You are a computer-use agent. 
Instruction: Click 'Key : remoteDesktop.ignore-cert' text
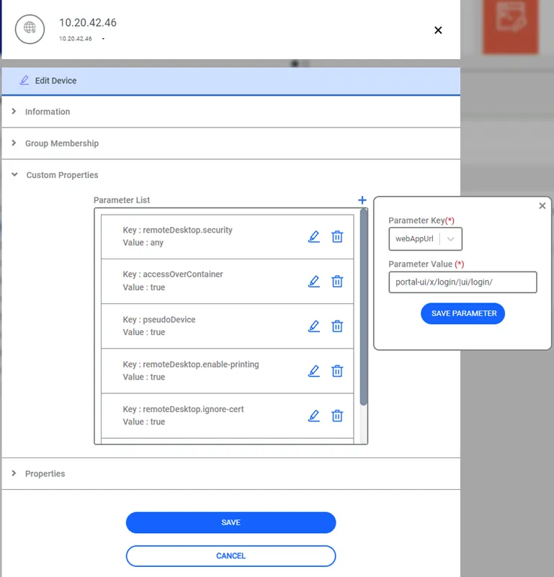183,409
